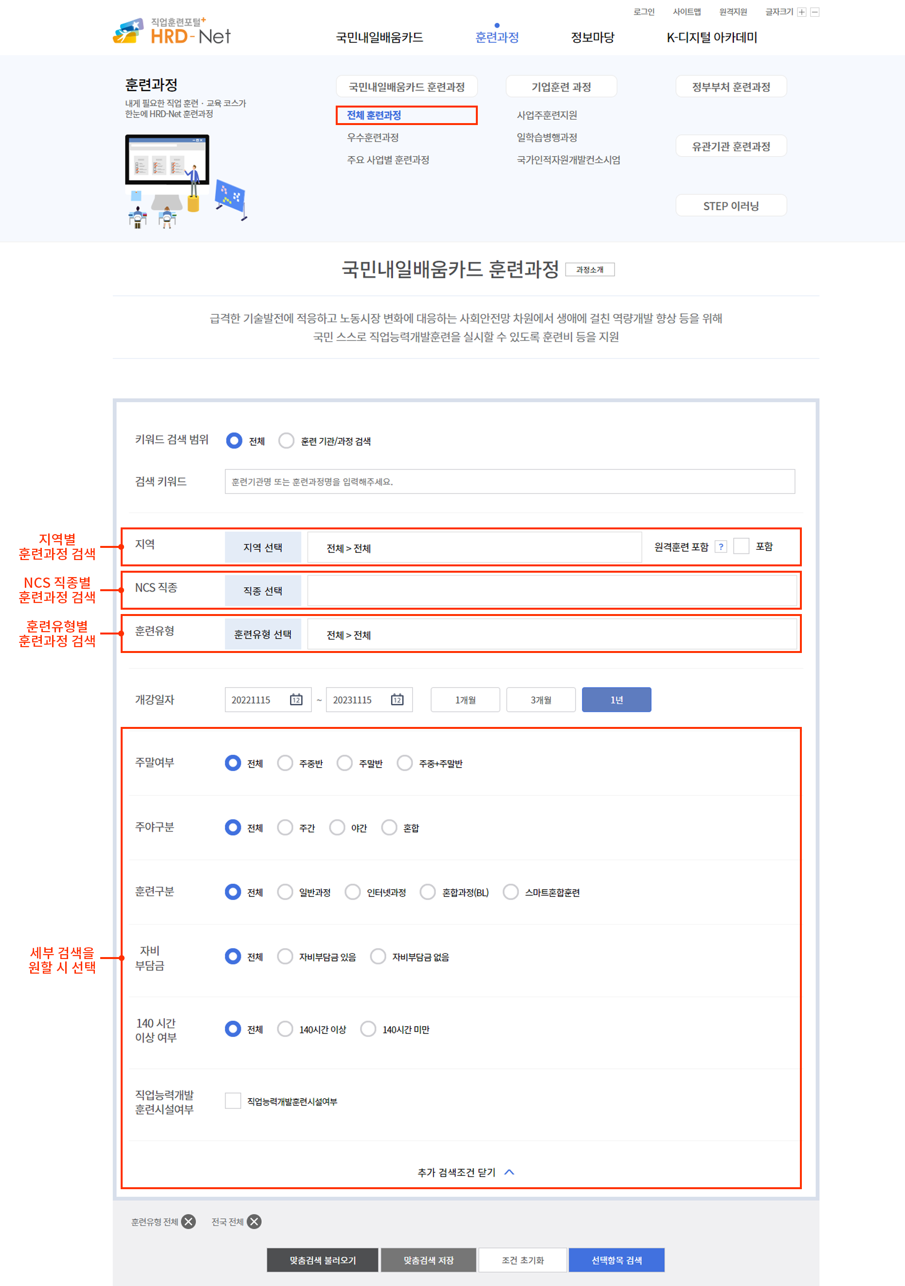905x1286 pixels.
Task: Choose 자비부담금 없음 option
Action: coord(378,956)
